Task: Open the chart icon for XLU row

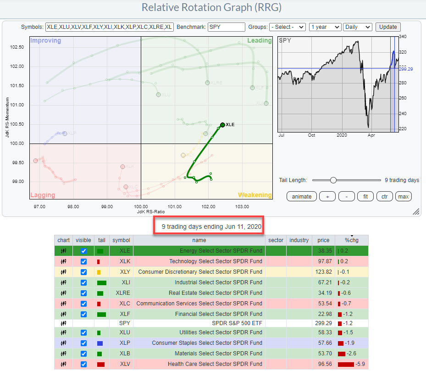Action: click(63, 332)
